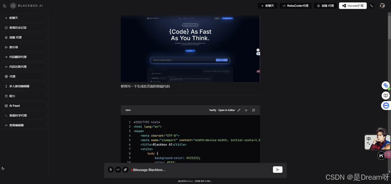Screen dimensions: 391x184
Task: Open the Vscode扩展 button
Action: [x=353, y=6]
